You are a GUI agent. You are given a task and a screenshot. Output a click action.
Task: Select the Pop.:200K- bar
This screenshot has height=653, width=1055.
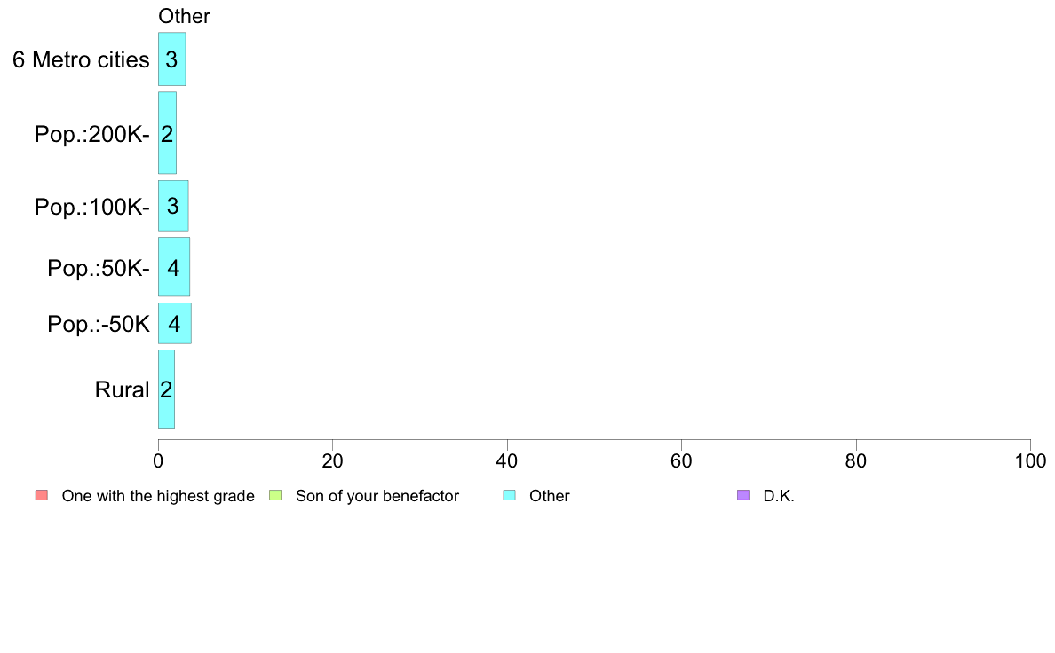tap(167, 133)
